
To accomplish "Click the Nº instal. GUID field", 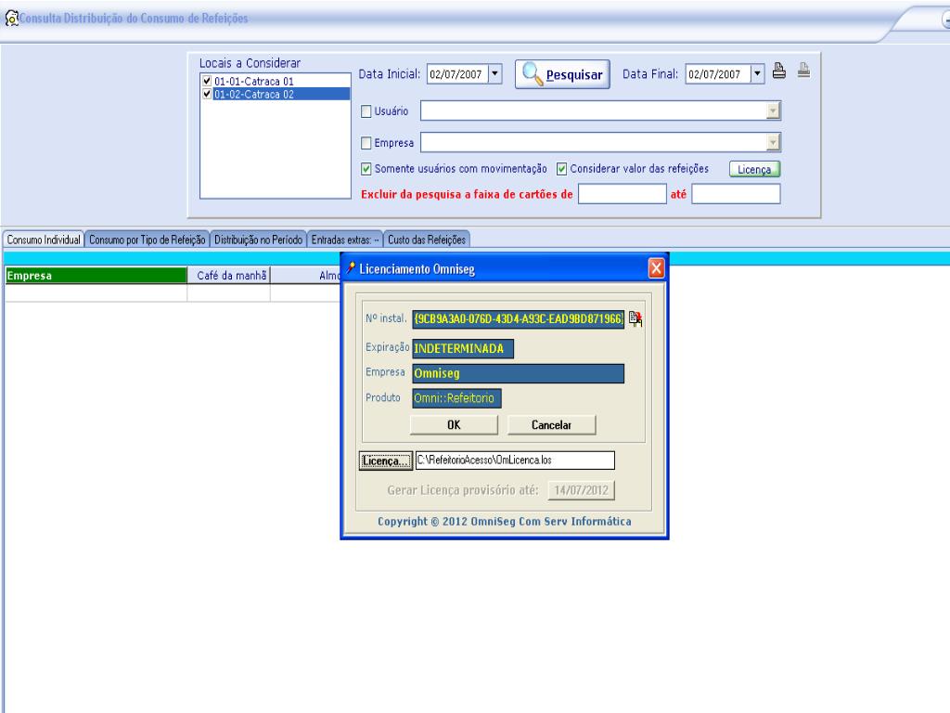I will click(x=518, y=319).
